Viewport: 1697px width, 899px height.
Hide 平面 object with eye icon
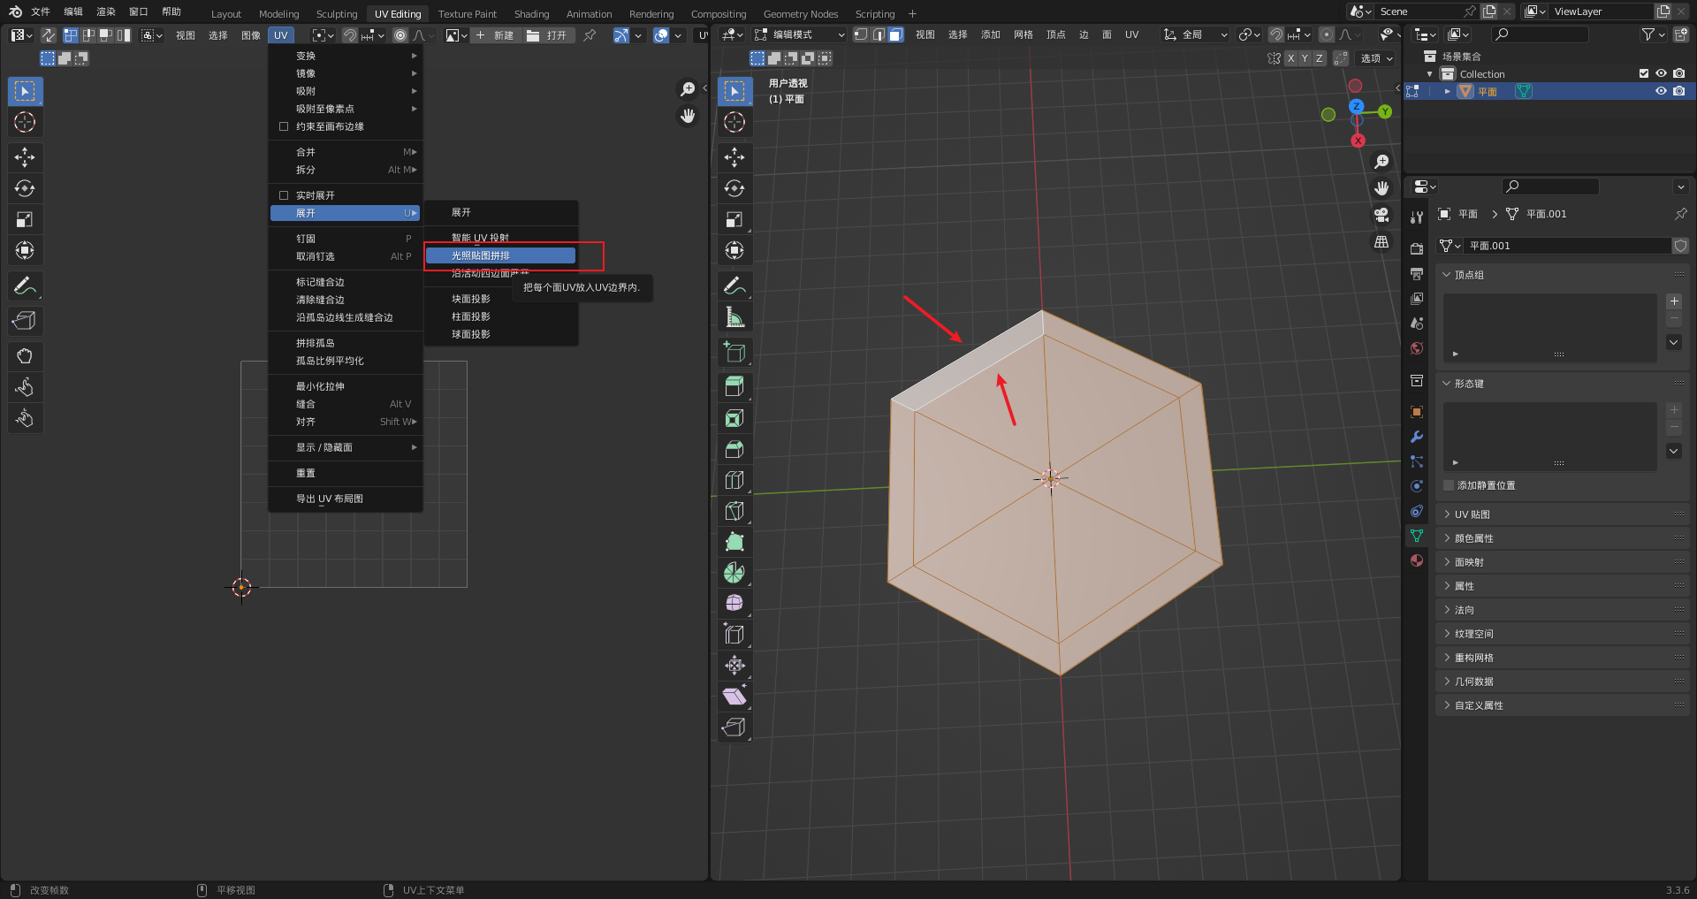coord(1661,91)
